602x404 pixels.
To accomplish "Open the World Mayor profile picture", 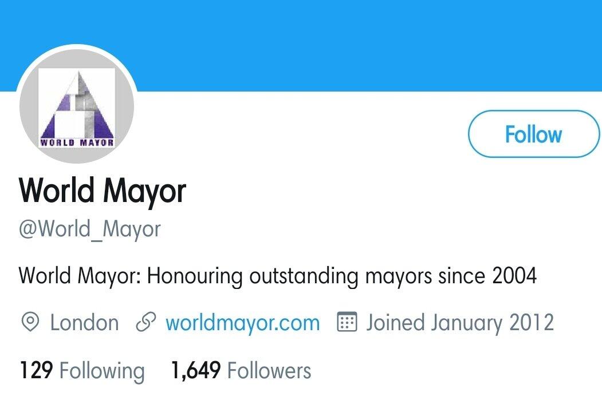I will pyautogui.click(x=77, y=106).
